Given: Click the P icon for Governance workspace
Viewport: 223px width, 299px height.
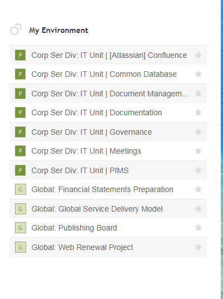Looking at the screenshot, I should click(x=20, y=132).
